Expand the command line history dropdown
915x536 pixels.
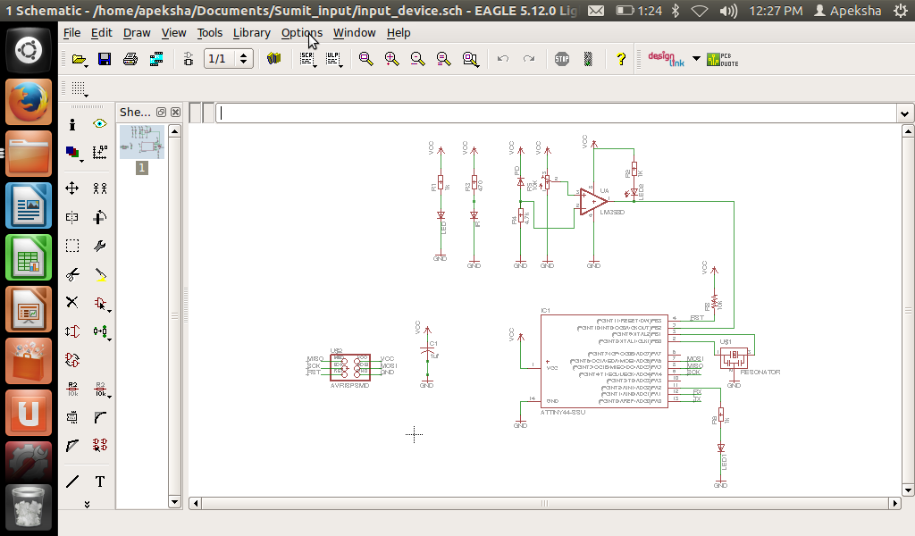point(904,113)
